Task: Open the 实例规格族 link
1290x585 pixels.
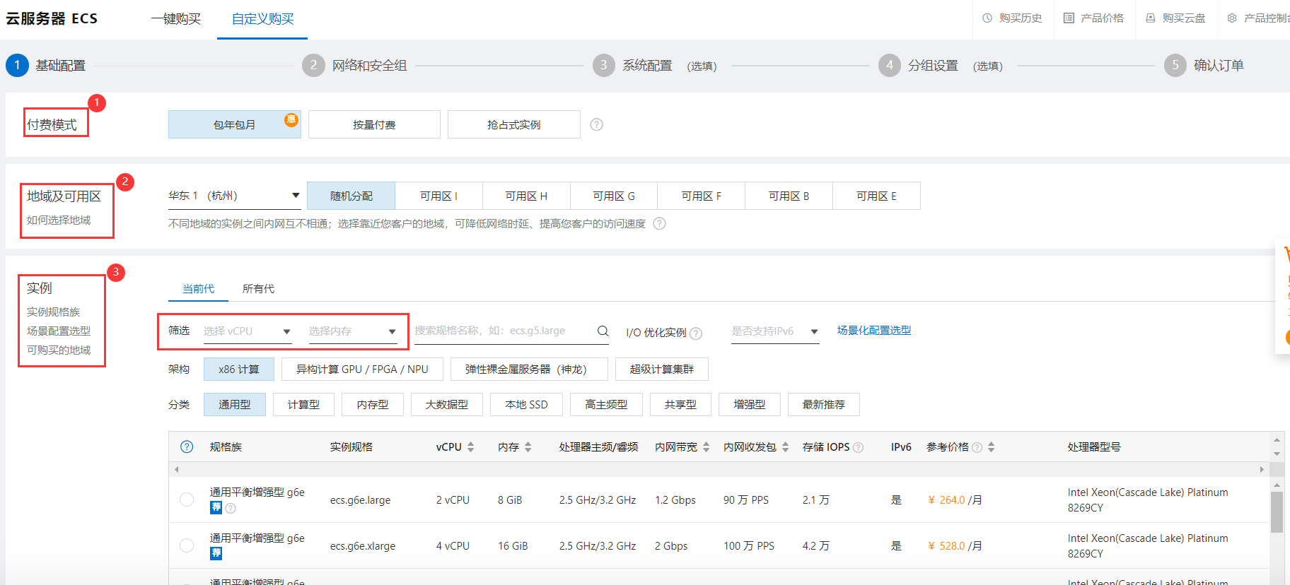Action: coord(54,312)
